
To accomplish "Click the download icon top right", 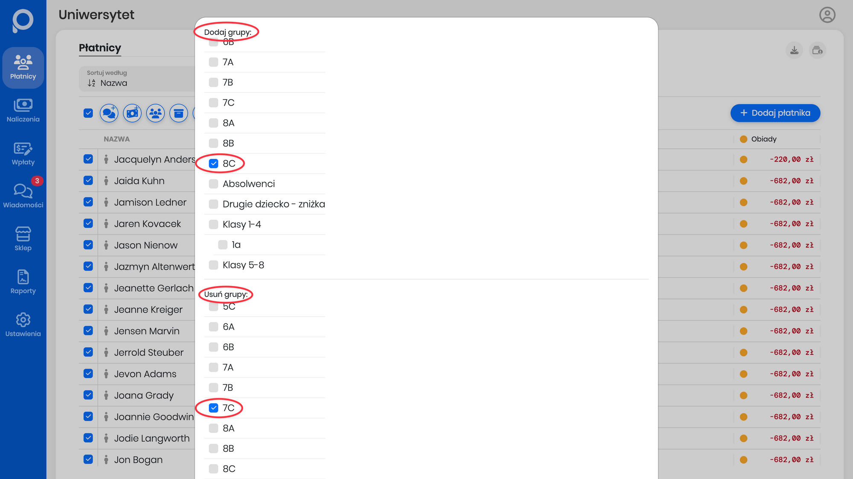I will coord(794,51).
